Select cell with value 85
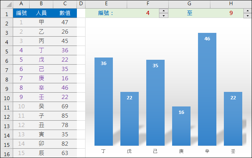Viewport: 252px width, 158px height. click(x=65, y=116)
